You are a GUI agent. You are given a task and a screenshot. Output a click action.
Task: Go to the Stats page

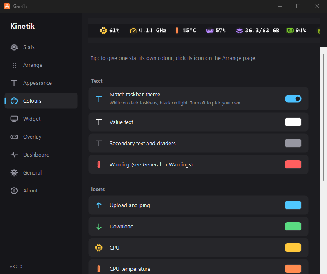pyautogui.click(x=41, y=47)
